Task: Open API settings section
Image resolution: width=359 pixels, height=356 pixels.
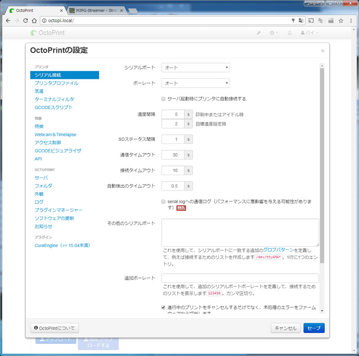Action: click(38, 159)
